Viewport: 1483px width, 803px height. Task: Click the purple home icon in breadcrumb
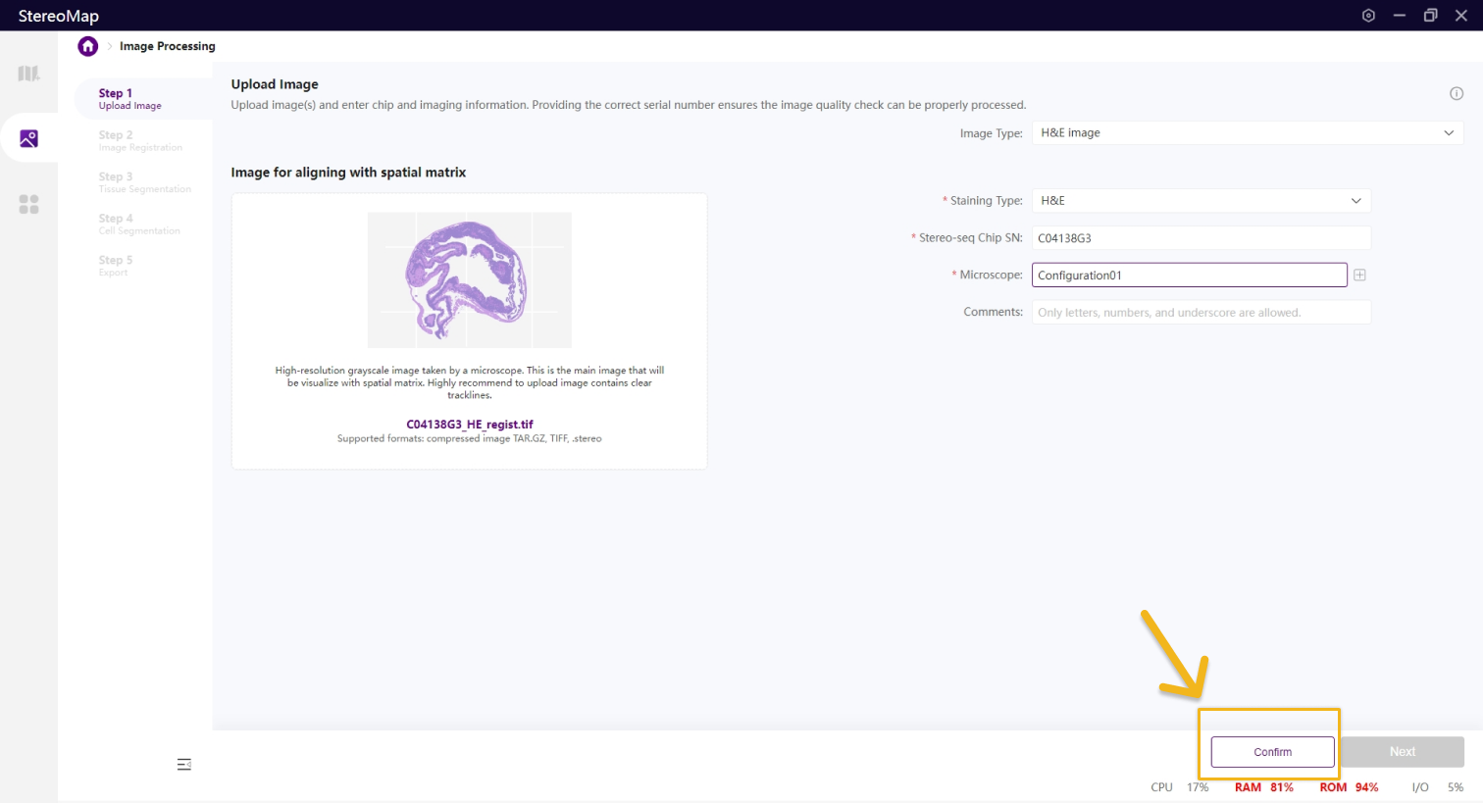click(88, 46)
